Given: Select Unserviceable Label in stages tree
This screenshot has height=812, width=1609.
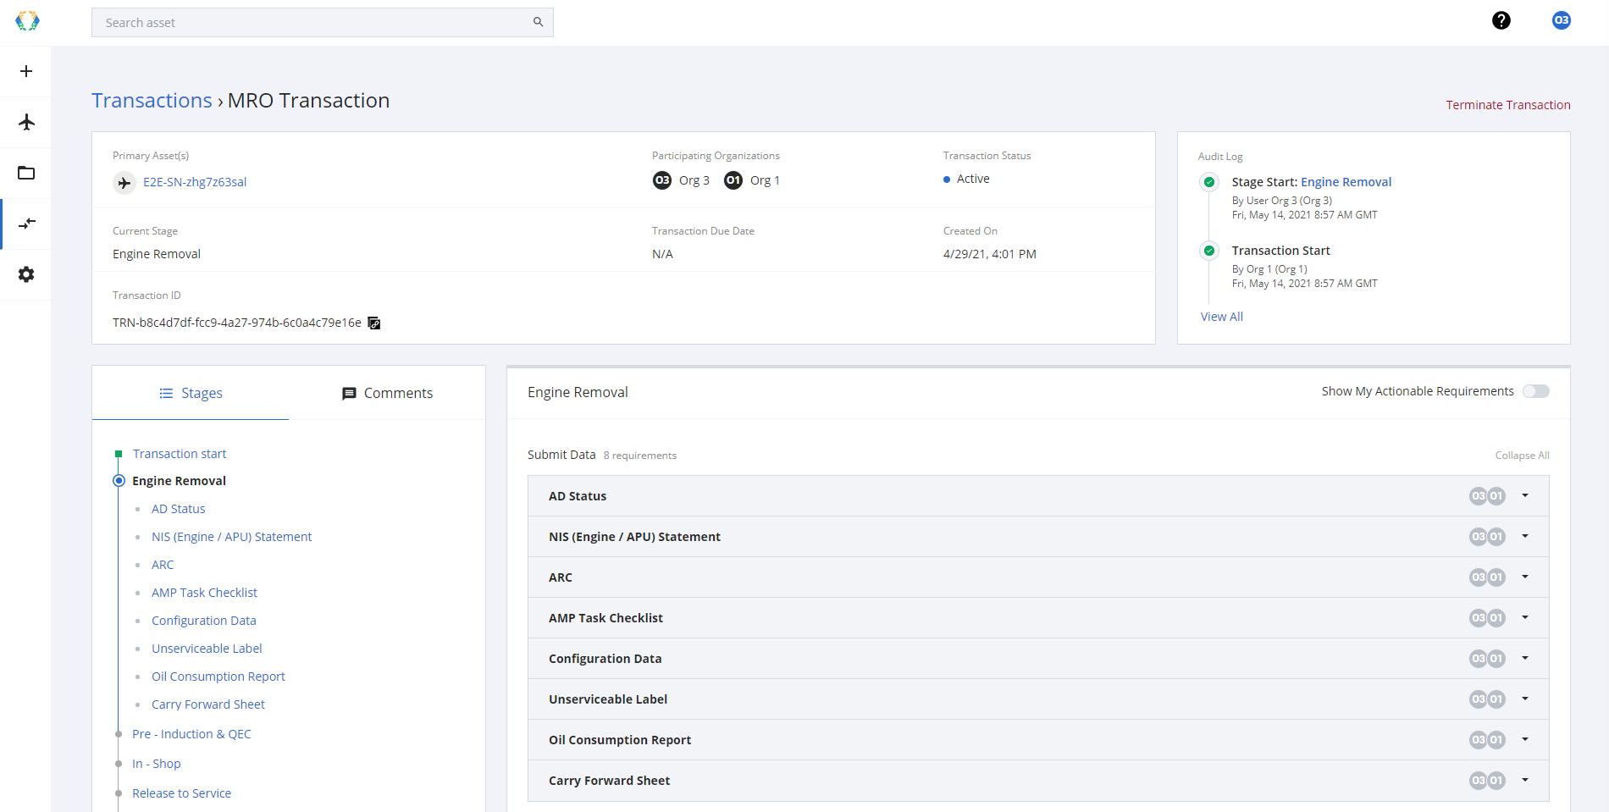Looking at the screenshot, I should (207, 649).
